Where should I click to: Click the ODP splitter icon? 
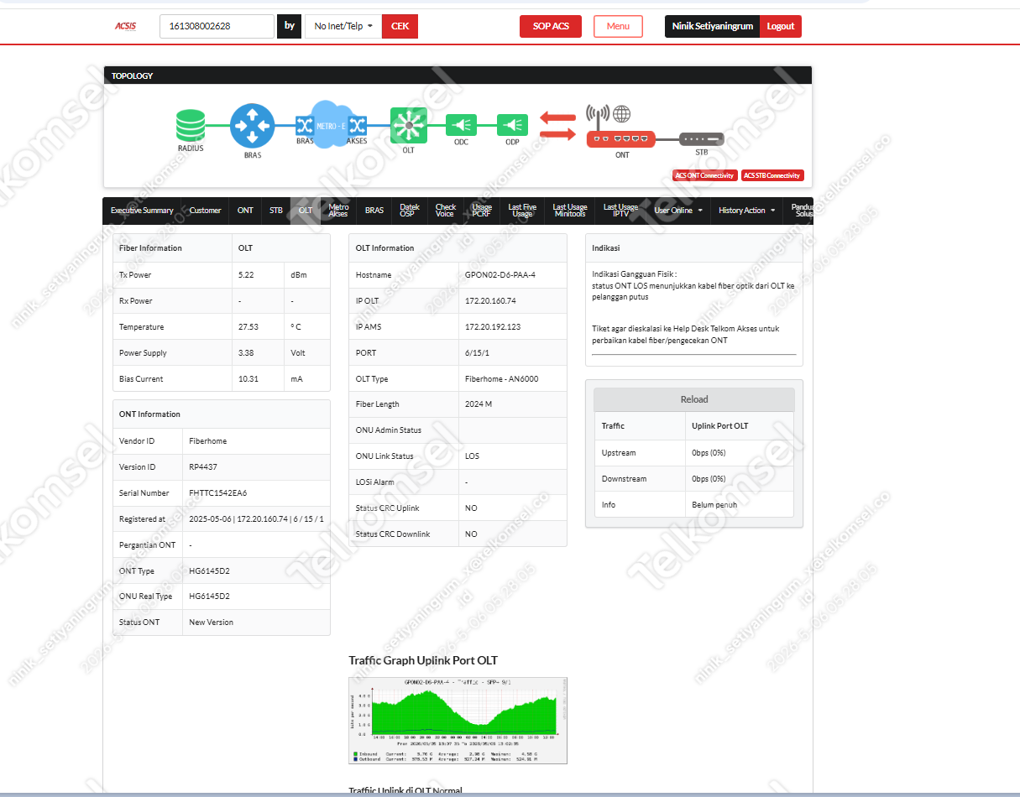coord(513,125)
